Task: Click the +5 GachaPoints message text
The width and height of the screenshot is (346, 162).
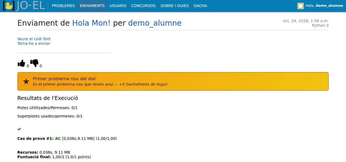Action: (x=100, y=84)
